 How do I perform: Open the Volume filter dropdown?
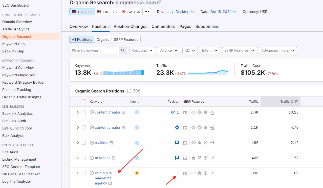pyautogui.click(x=169, y=50)
